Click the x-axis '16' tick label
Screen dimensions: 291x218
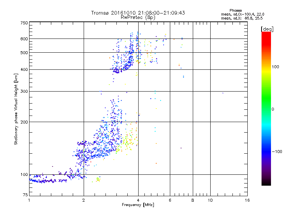[247, 200]
